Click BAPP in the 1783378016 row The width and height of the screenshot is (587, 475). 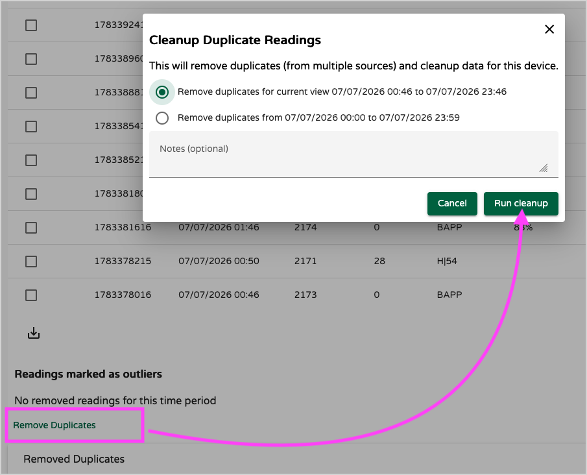pyautogui.click(x=449, y=295)
